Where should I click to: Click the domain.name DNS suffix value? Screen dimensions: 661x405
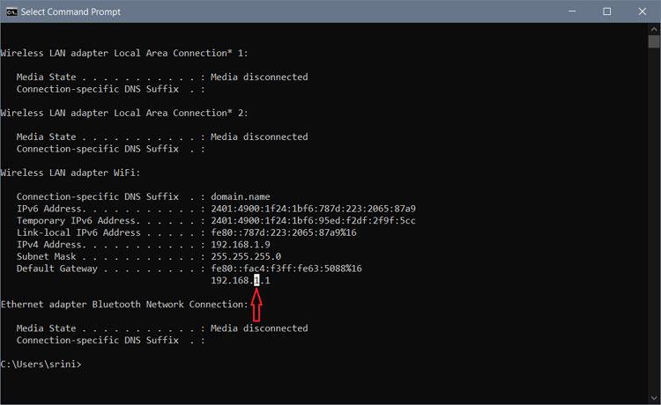pyautogui.click(x=241, y=196)
